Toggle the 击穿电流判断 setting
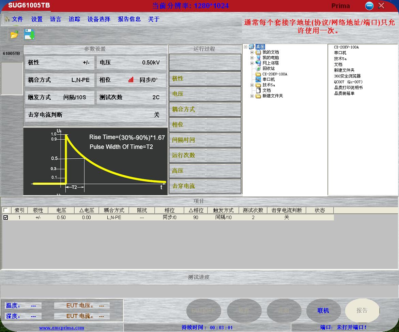Image resolution: width=399 pixels, height=332 pixels. [x=95, y=115]
